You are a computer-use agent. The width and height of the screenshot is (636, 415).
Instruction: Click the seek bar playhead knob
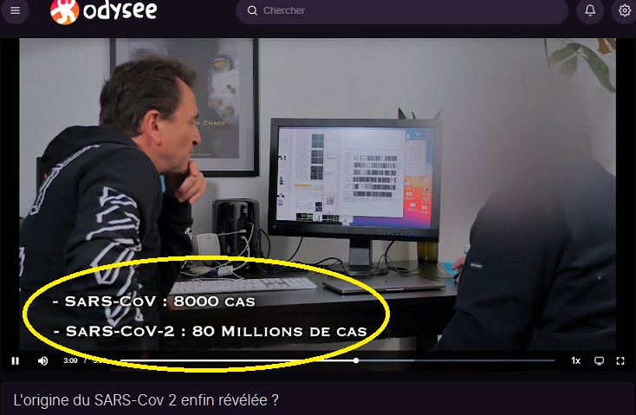[356, 360]
